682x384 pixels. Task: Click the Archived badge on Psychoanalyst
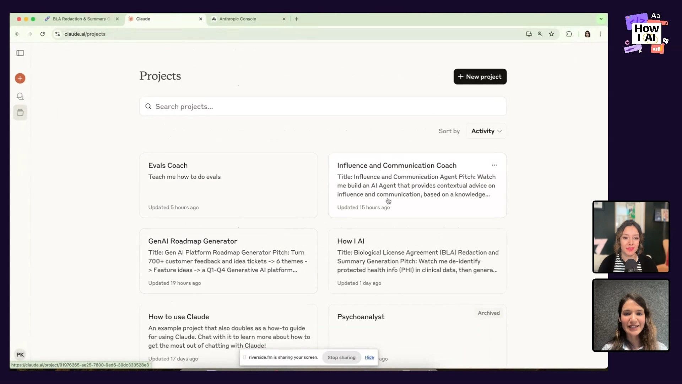(488, 313)
